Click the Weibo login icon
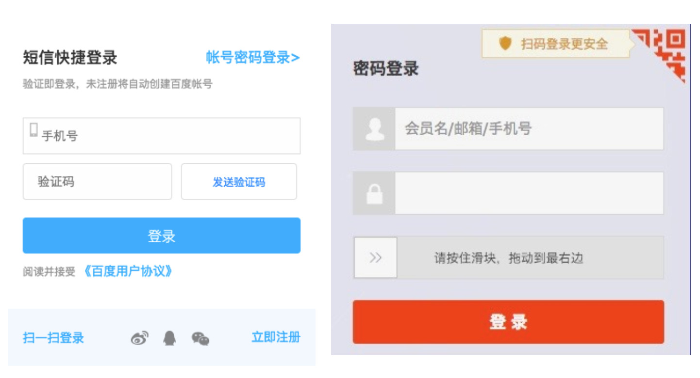The width and height of the screenshot is (700, 378). click(139, 338)
